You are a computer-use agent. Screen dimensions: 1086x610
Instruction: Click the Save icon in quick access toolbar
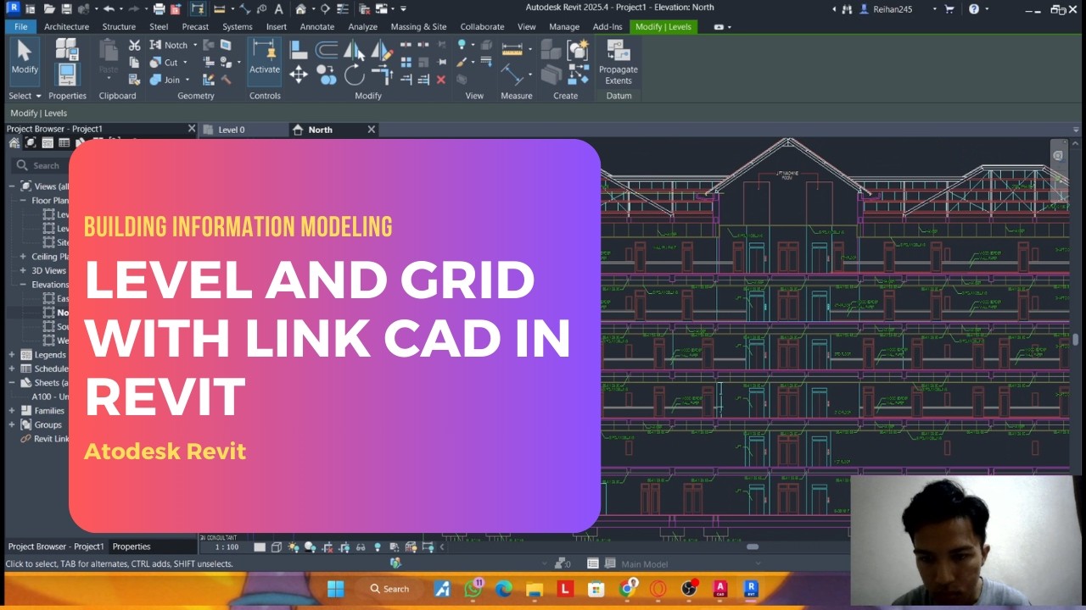[68, 8]
